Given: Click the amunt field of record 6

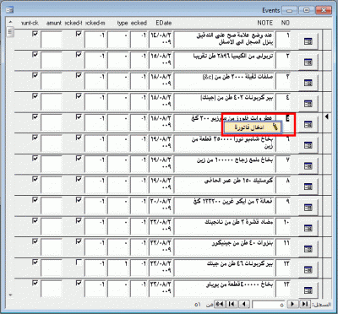Looking at the screenshot, I should [x=52, y=143].
